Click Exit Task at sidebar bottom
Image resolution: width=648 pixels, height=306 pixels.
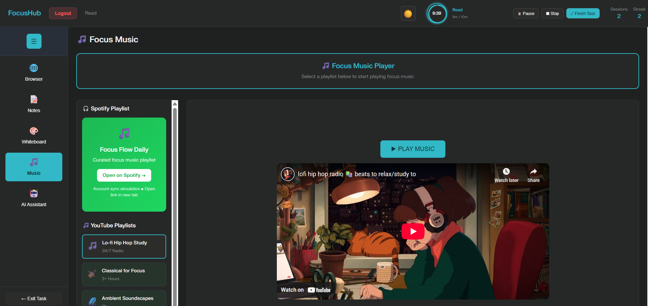coord(34,299)
